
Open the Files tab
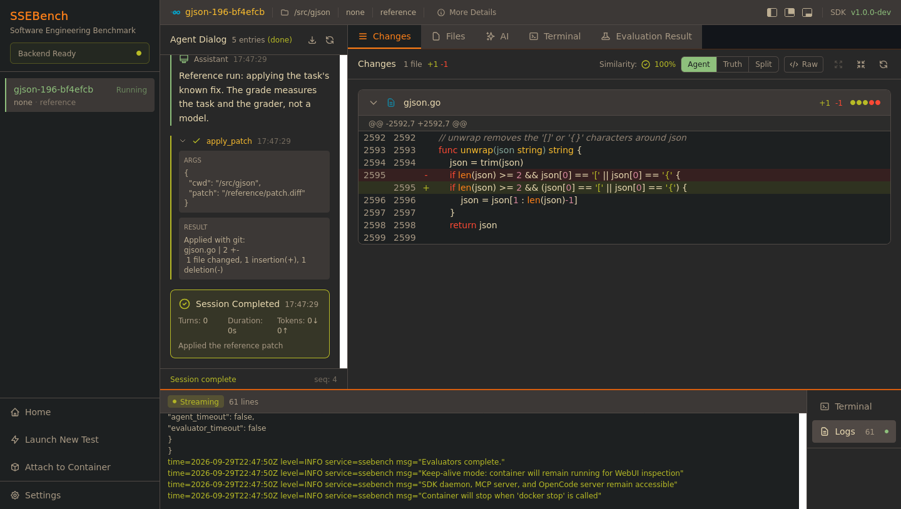coord(449,36)
